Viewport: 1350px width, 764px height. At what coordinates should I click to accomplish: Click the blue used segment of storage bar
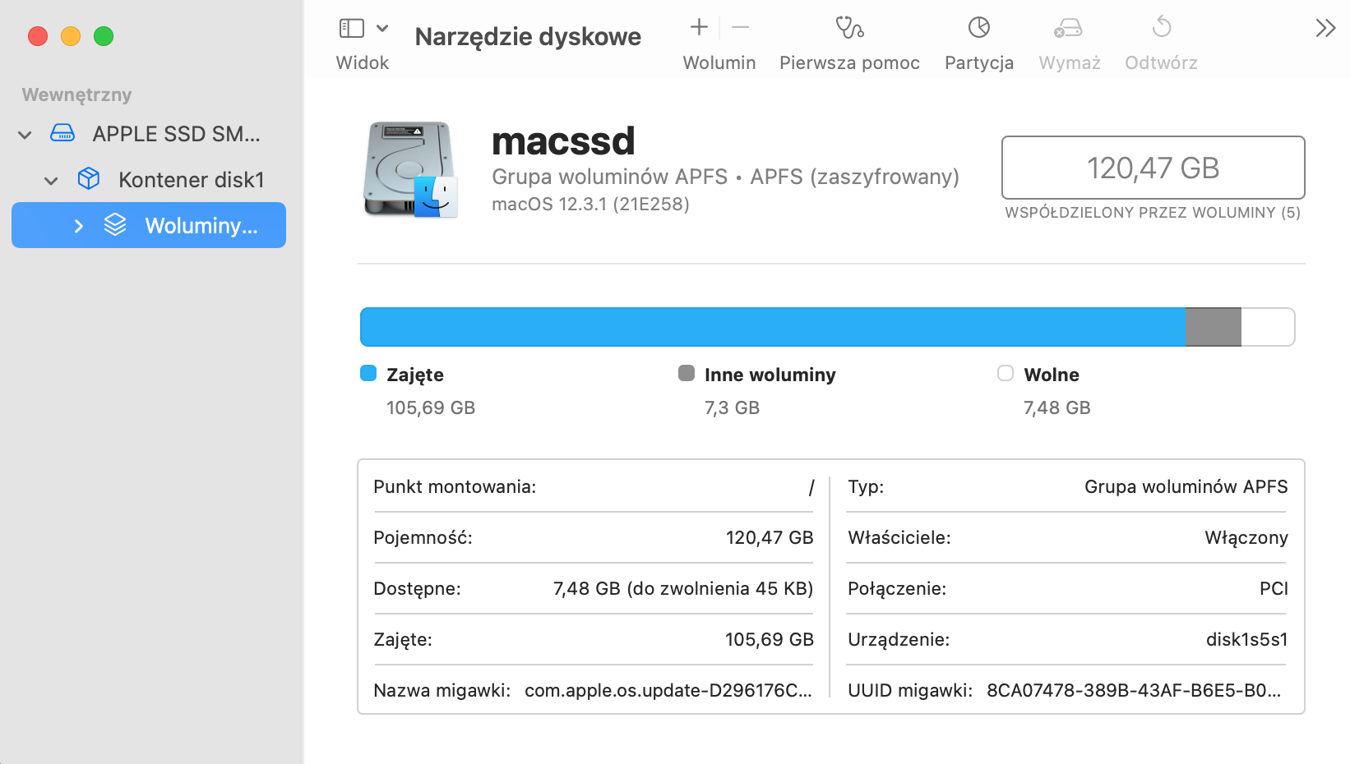click(x=773, y=327)
